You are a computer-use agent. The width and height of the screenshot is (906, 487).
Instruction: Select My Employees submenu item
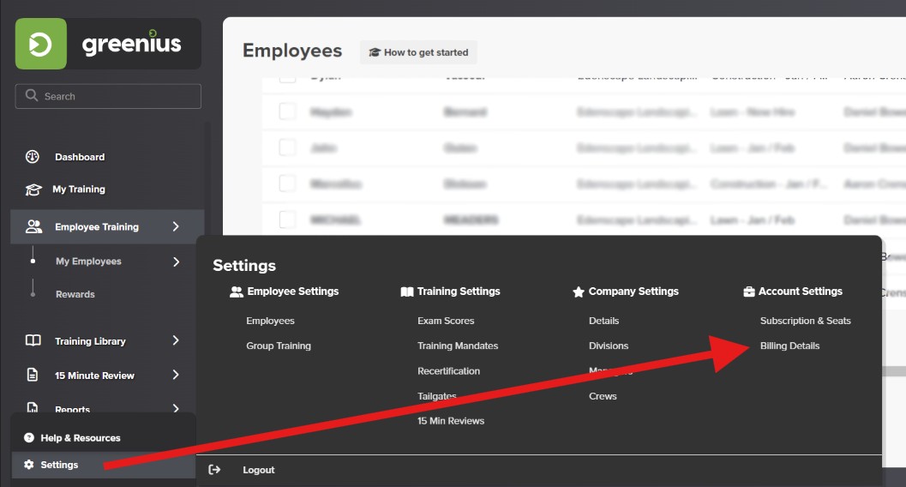tap(88, 262)
